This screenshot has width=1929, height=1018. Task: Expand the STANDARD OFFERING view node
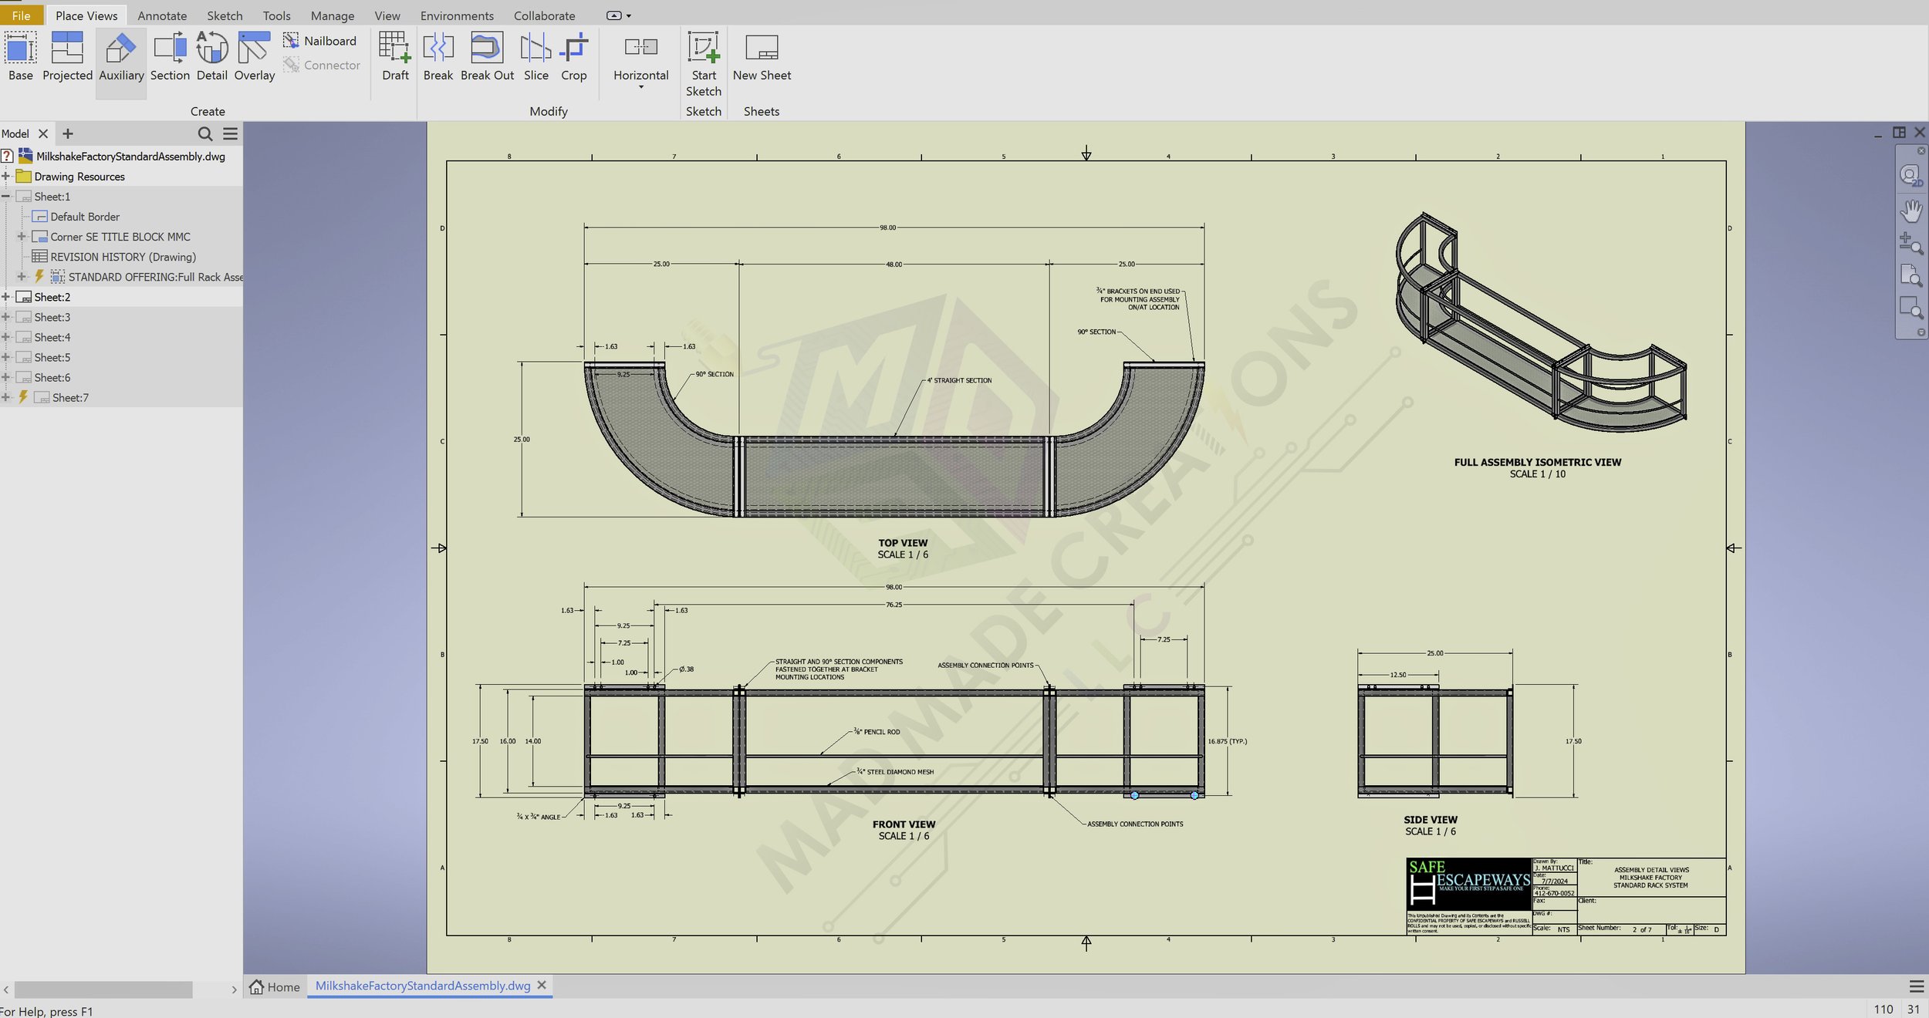point(22,277)
